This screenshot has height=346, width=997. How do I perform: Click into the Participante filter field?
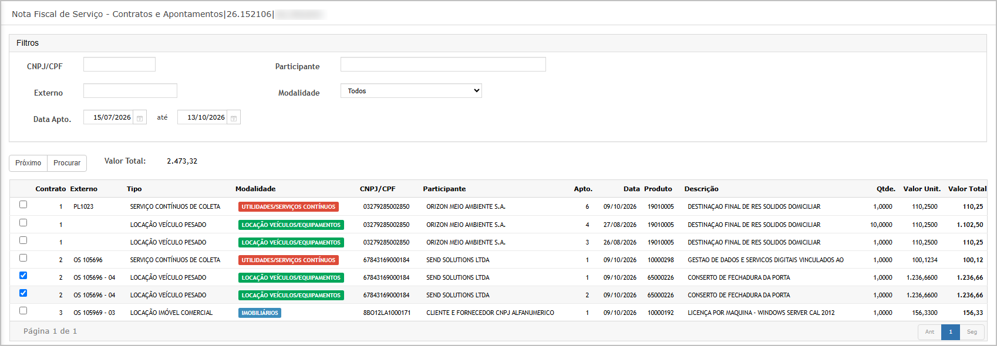(443, 65)
